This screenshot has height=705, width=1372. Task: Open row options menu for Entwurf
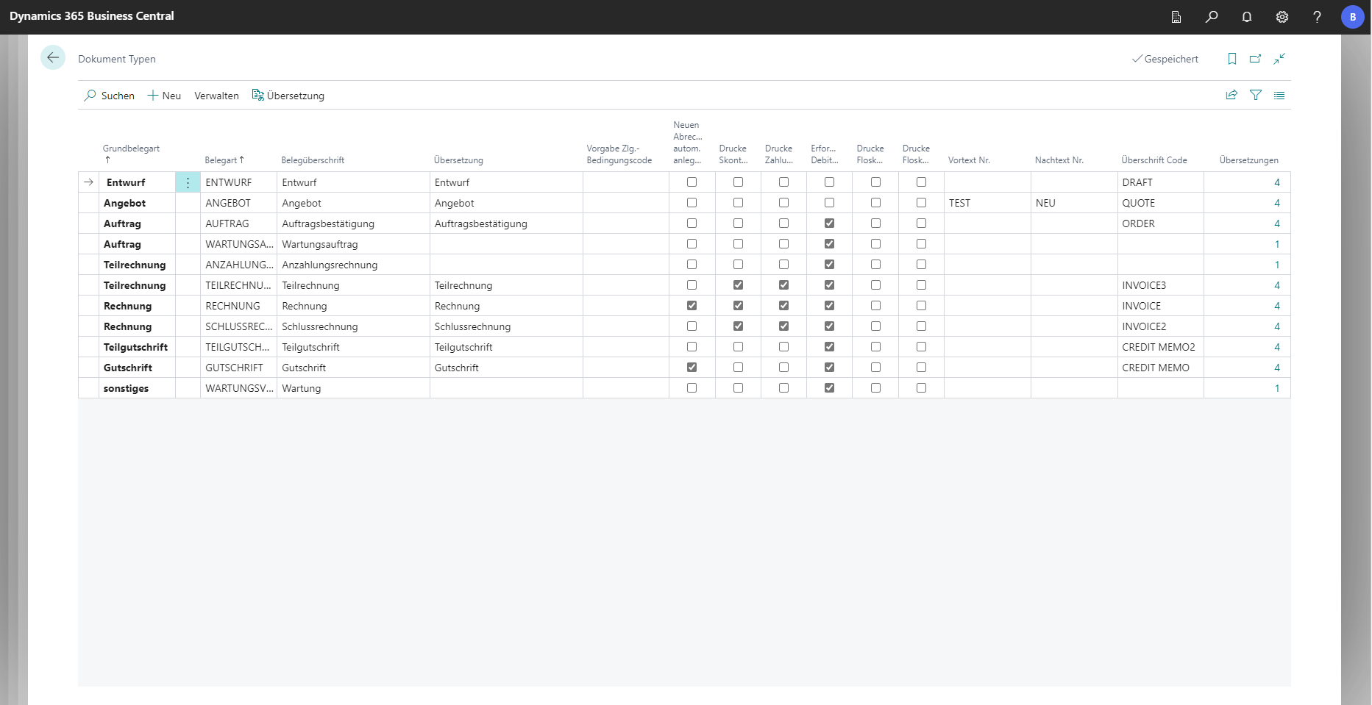[188, 182]
